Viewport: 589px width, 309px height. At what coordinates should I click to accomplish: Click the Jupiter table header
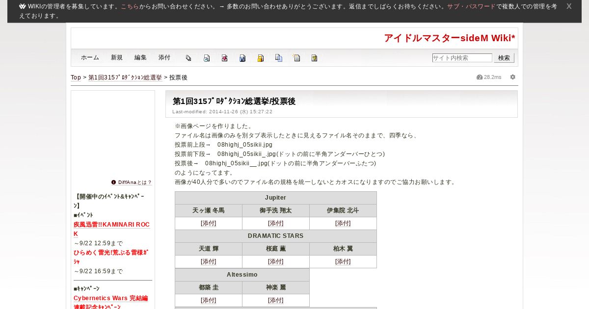coord(276,198)
